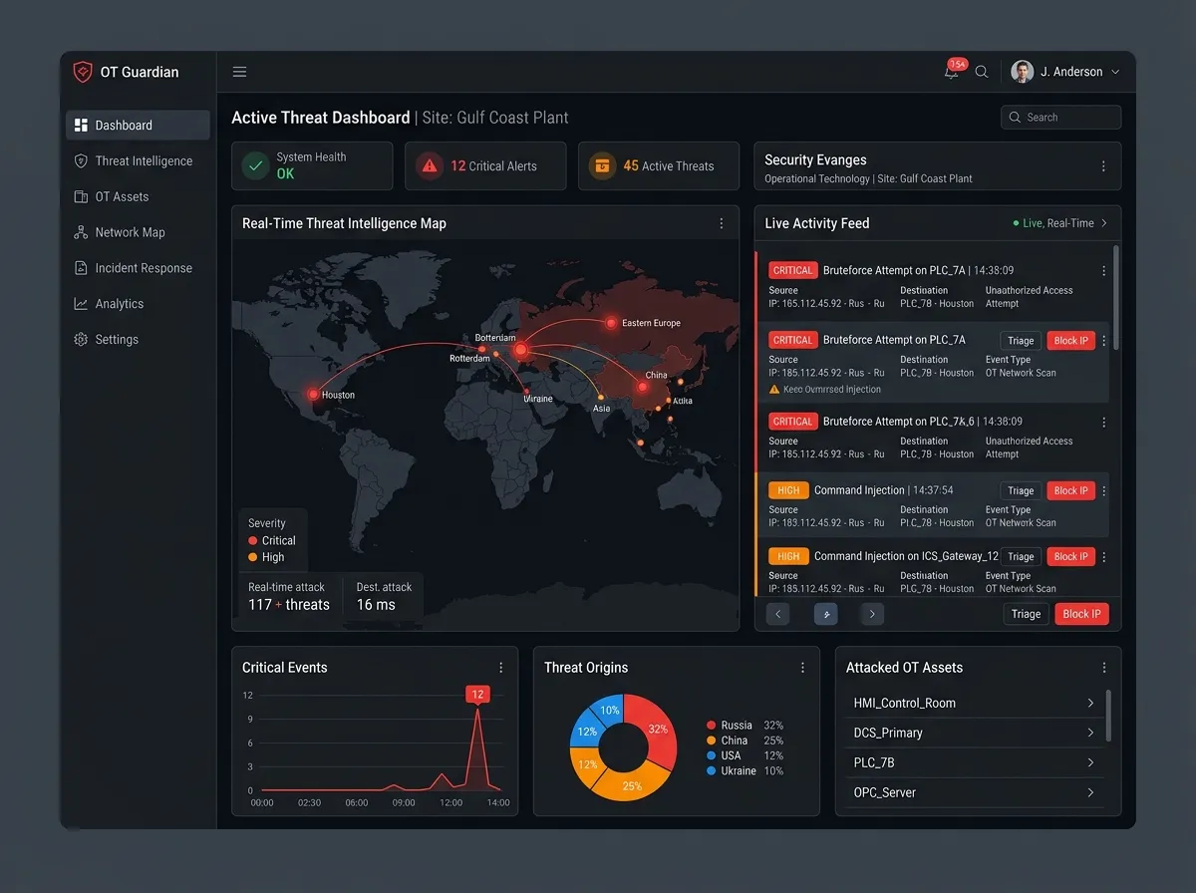
Task: Open OT Assets in the sidebar
Action: click(138, 197)
